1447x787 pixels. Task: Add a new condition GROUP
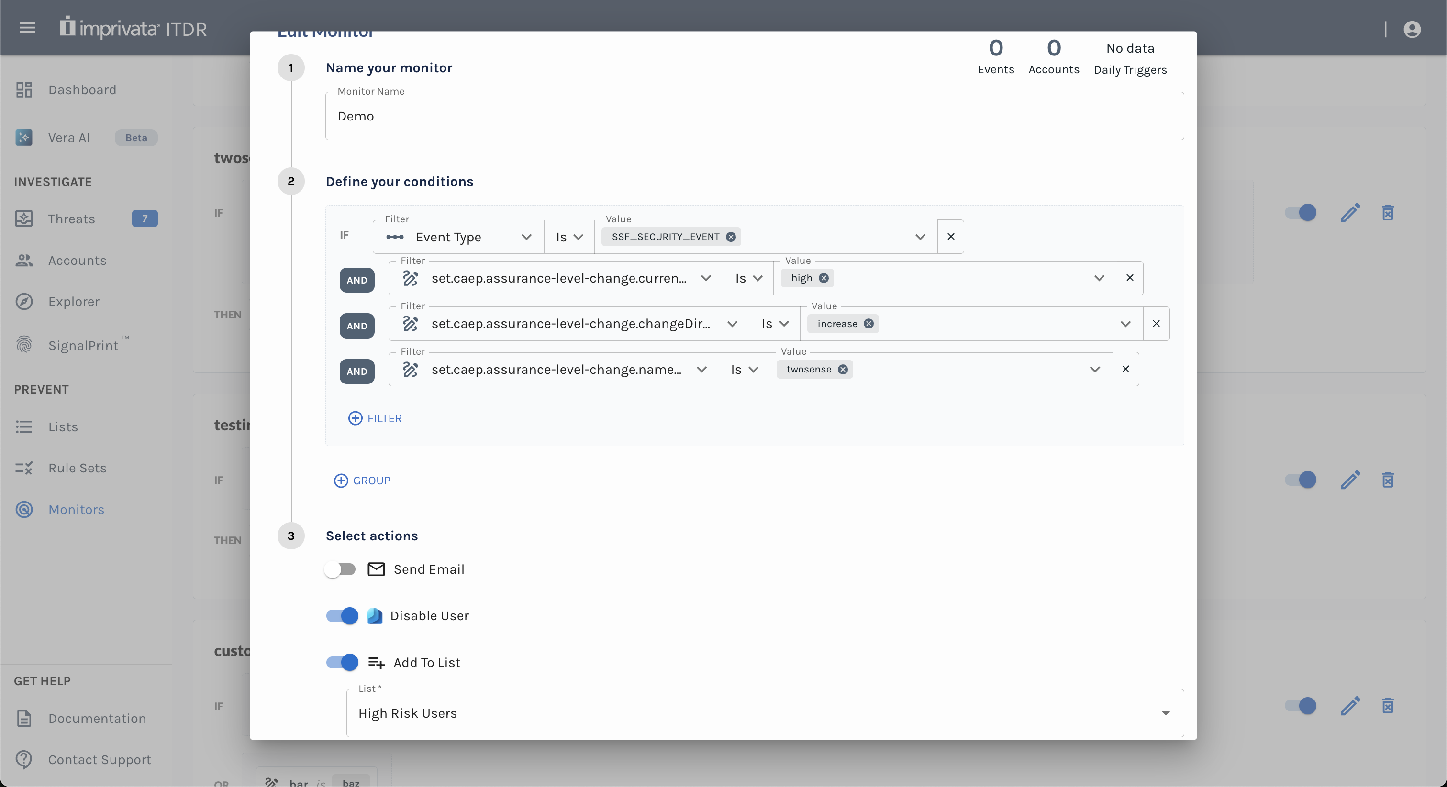pos(362,481)
